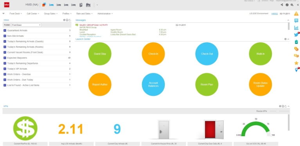Open the top-right settings gears icon
The width and height of the screenshot is (300, 146).
coord(292,5)
